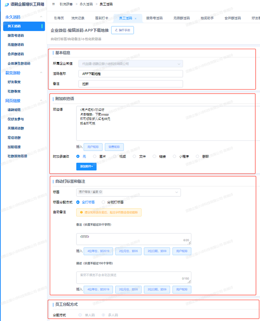Close the 员工活码 tab via x icon
This screenshot has height=321, width=260.
[135, 18]
